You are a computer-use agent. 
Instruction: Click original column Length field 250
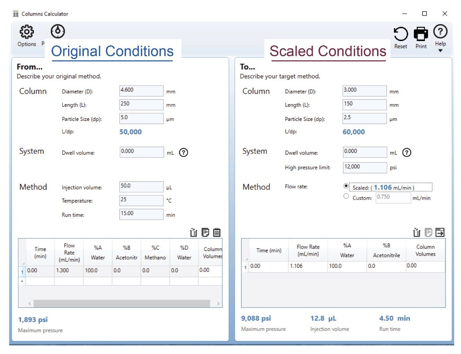142,104
